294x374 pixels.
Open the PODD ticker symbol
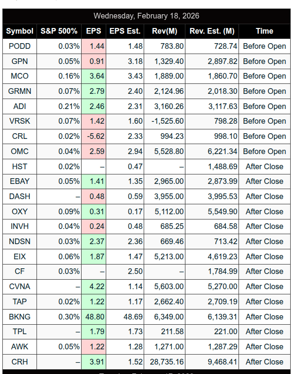19,46
